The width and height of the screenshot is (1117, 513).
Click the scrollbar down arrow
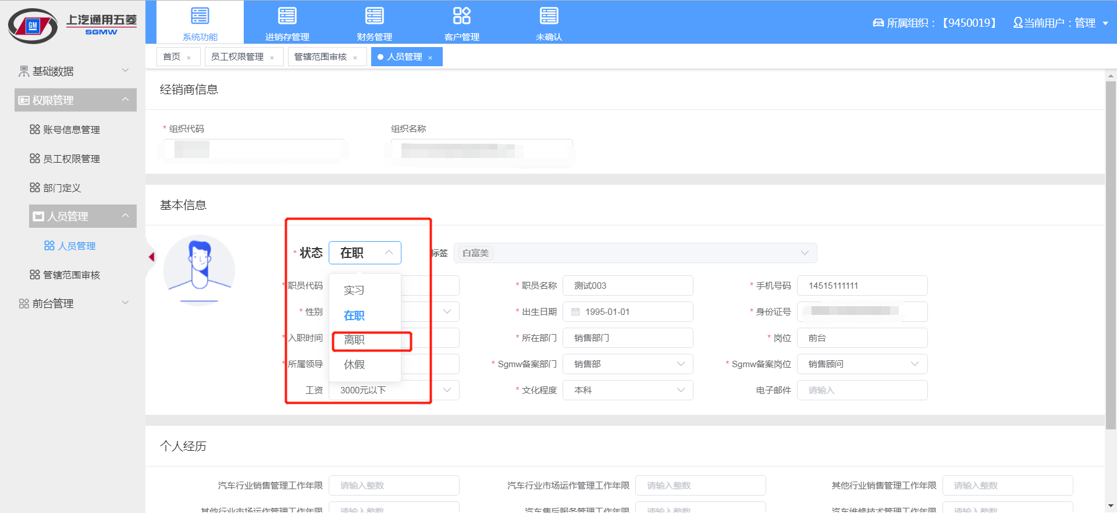point(1111,506)
